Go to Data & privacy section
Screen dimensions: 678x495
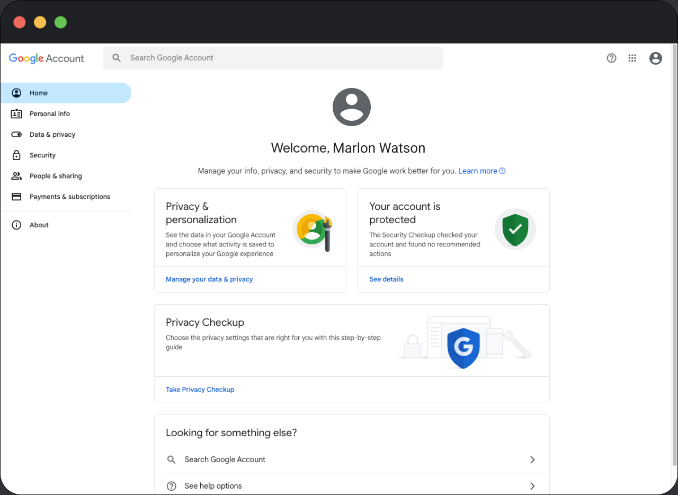[x=52, y=135]
